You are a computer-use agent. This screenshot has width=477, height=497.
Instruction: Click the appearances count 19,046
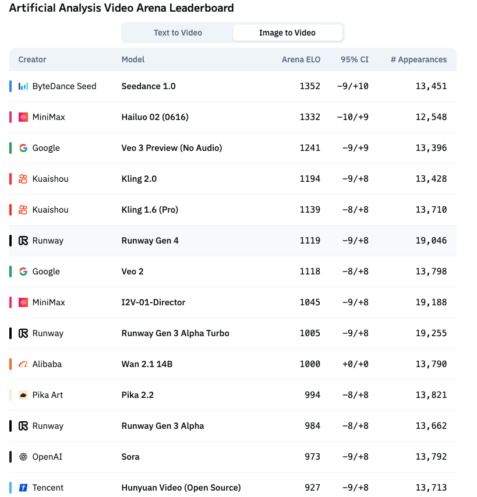pos(431,241)
